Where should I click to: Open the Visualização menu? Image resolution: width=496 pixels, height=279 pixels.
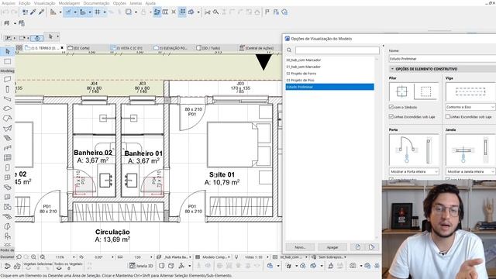pos(45,3)
